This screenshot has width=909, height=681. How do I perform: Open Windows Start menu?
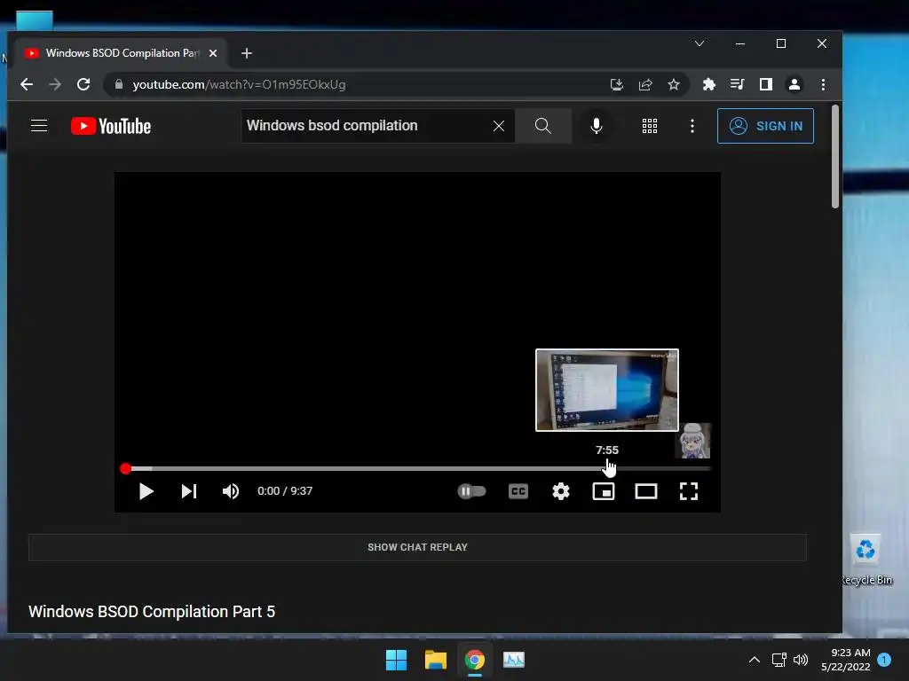[397, 660]
